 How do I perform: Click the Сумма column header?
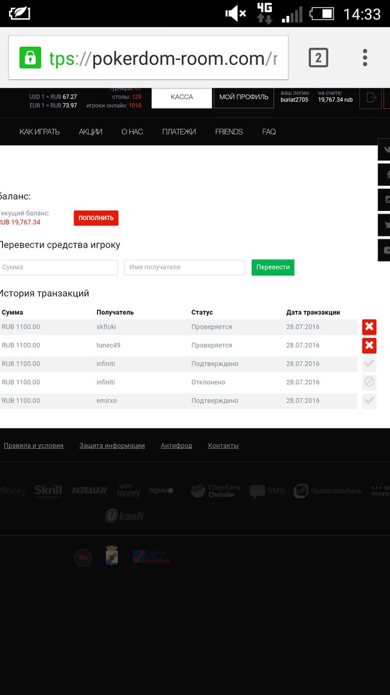[12, 313]
